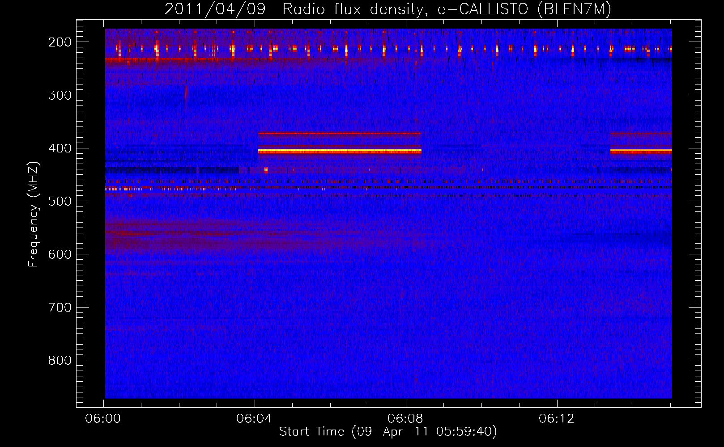Click the 400 frequency tick label
Image resolution: width=724 pixels, height=447 pixels.
[x=60, y=148]
